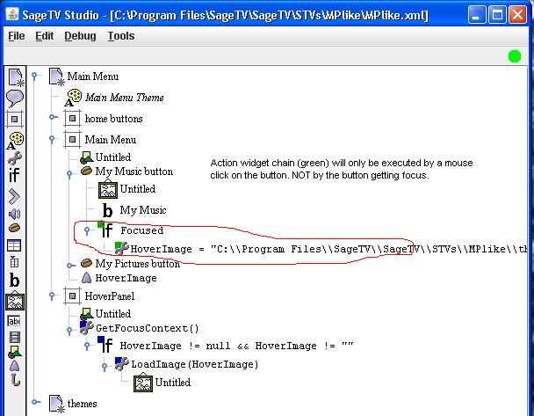
Task: Choose the wrench Action widget tool
Action: click(x=14, y=158)
